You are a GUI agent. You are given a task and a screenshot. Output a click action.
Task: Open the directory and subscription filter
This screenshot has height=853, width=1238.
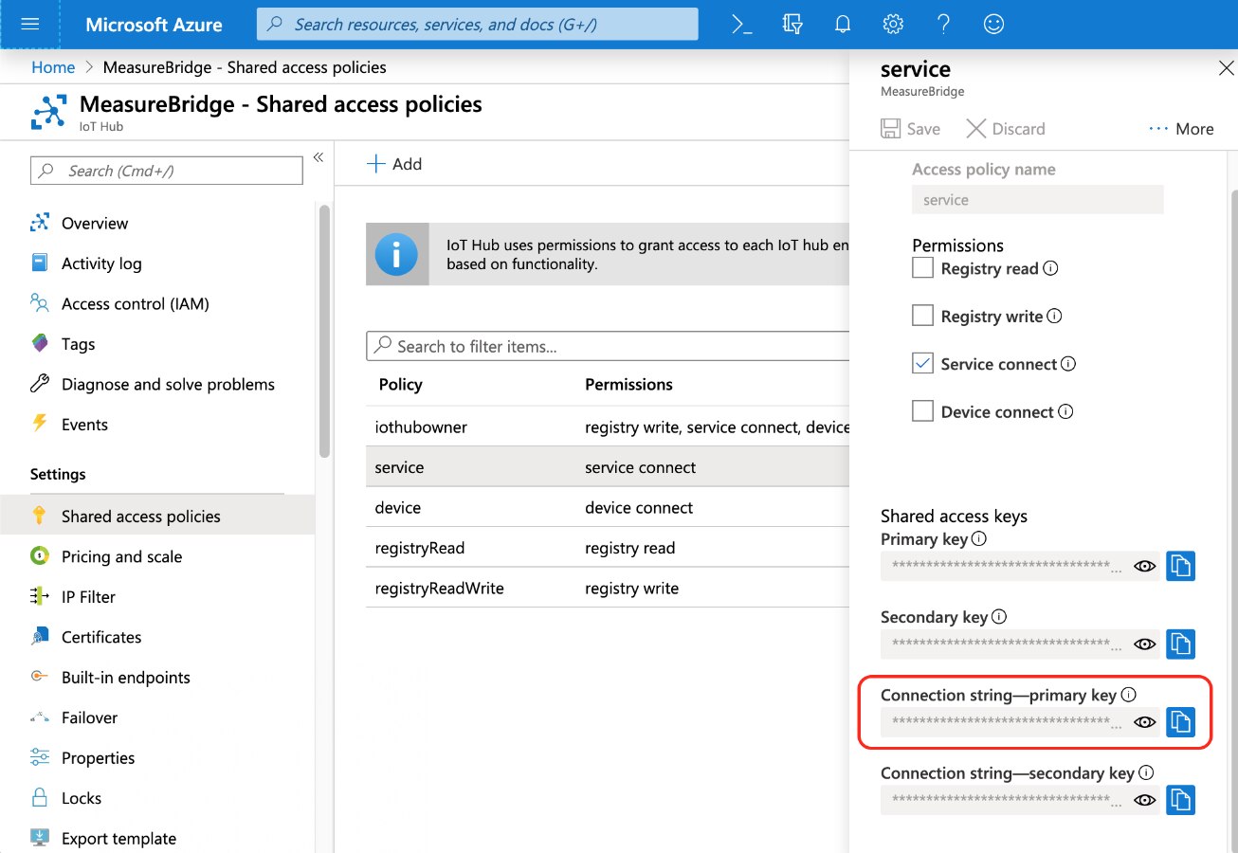792,25
